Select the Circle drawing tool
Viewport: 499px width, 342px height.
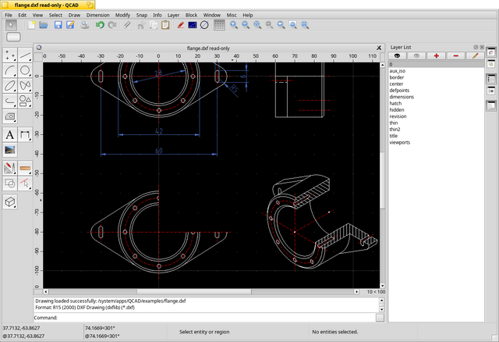pos(25,71)
